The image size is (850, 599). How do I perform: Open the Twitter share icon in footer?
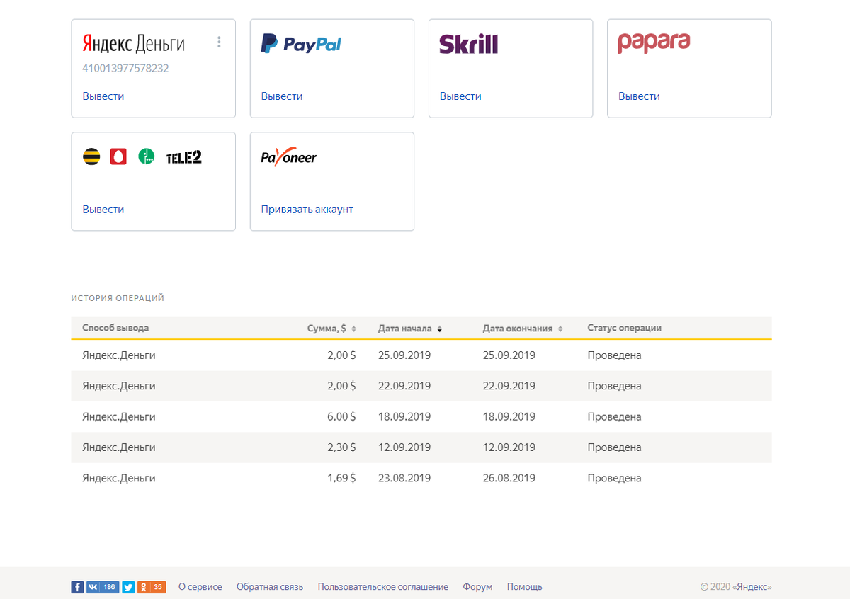(128, 587)
